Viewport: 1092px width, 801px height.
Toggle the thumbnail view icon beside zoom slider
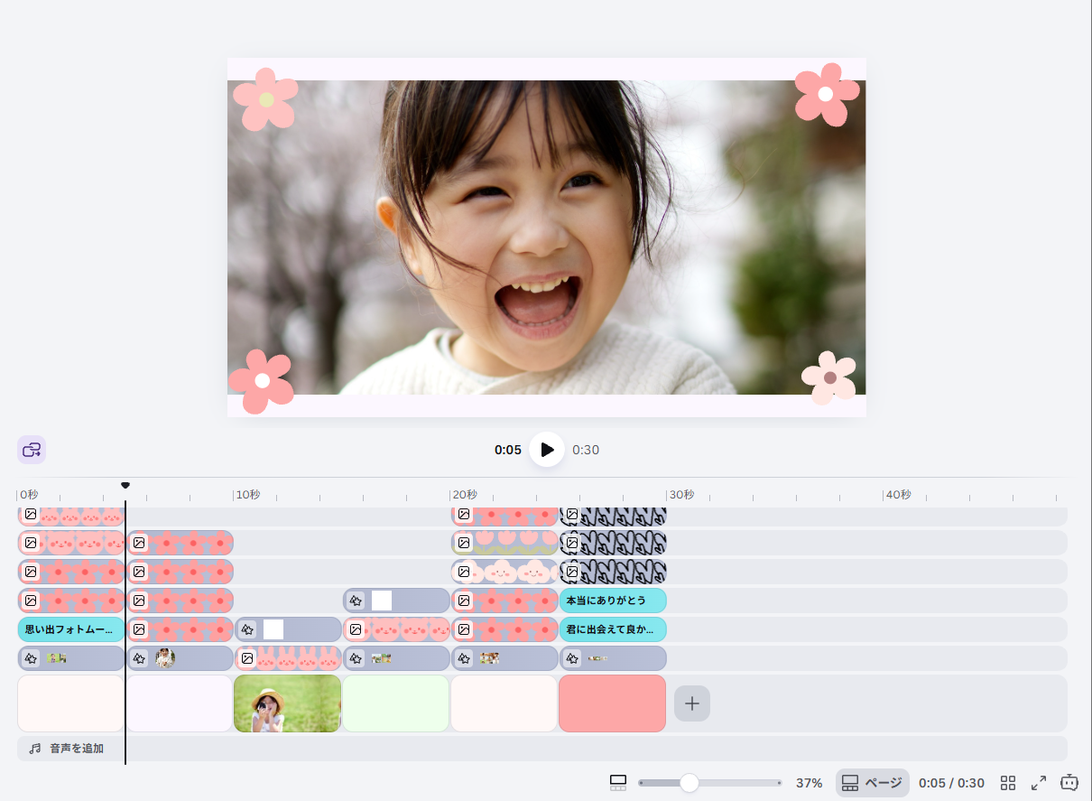pyautogui.click(x=618, y=783)
